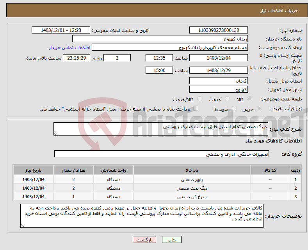Image resolution: width=308 pixels, height=250 pixels.
Task: Click the تعداد / مقدار column header
Action: click(x=73, y=170)
